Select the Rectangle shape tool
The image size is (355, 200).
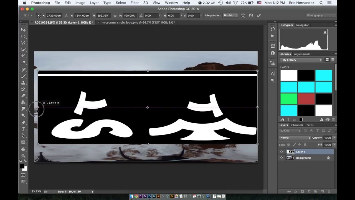click(23, 142)
